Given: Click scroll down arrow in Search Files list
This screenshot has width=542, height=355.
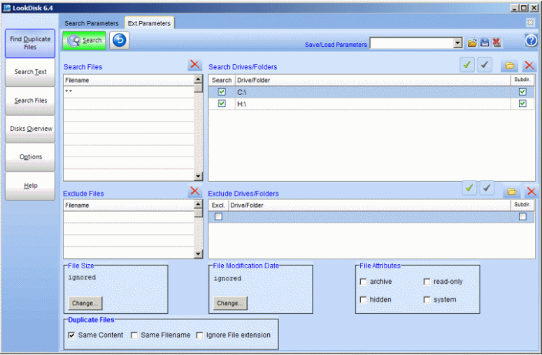Looking at the screenshot, I should 198,176.
